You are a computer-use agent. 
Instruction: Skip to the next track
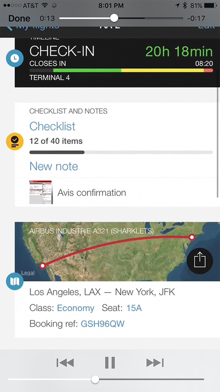[155, 363]
